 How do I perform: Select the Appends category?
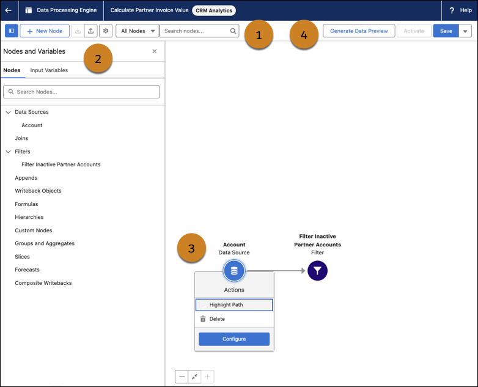coord(26,178)
